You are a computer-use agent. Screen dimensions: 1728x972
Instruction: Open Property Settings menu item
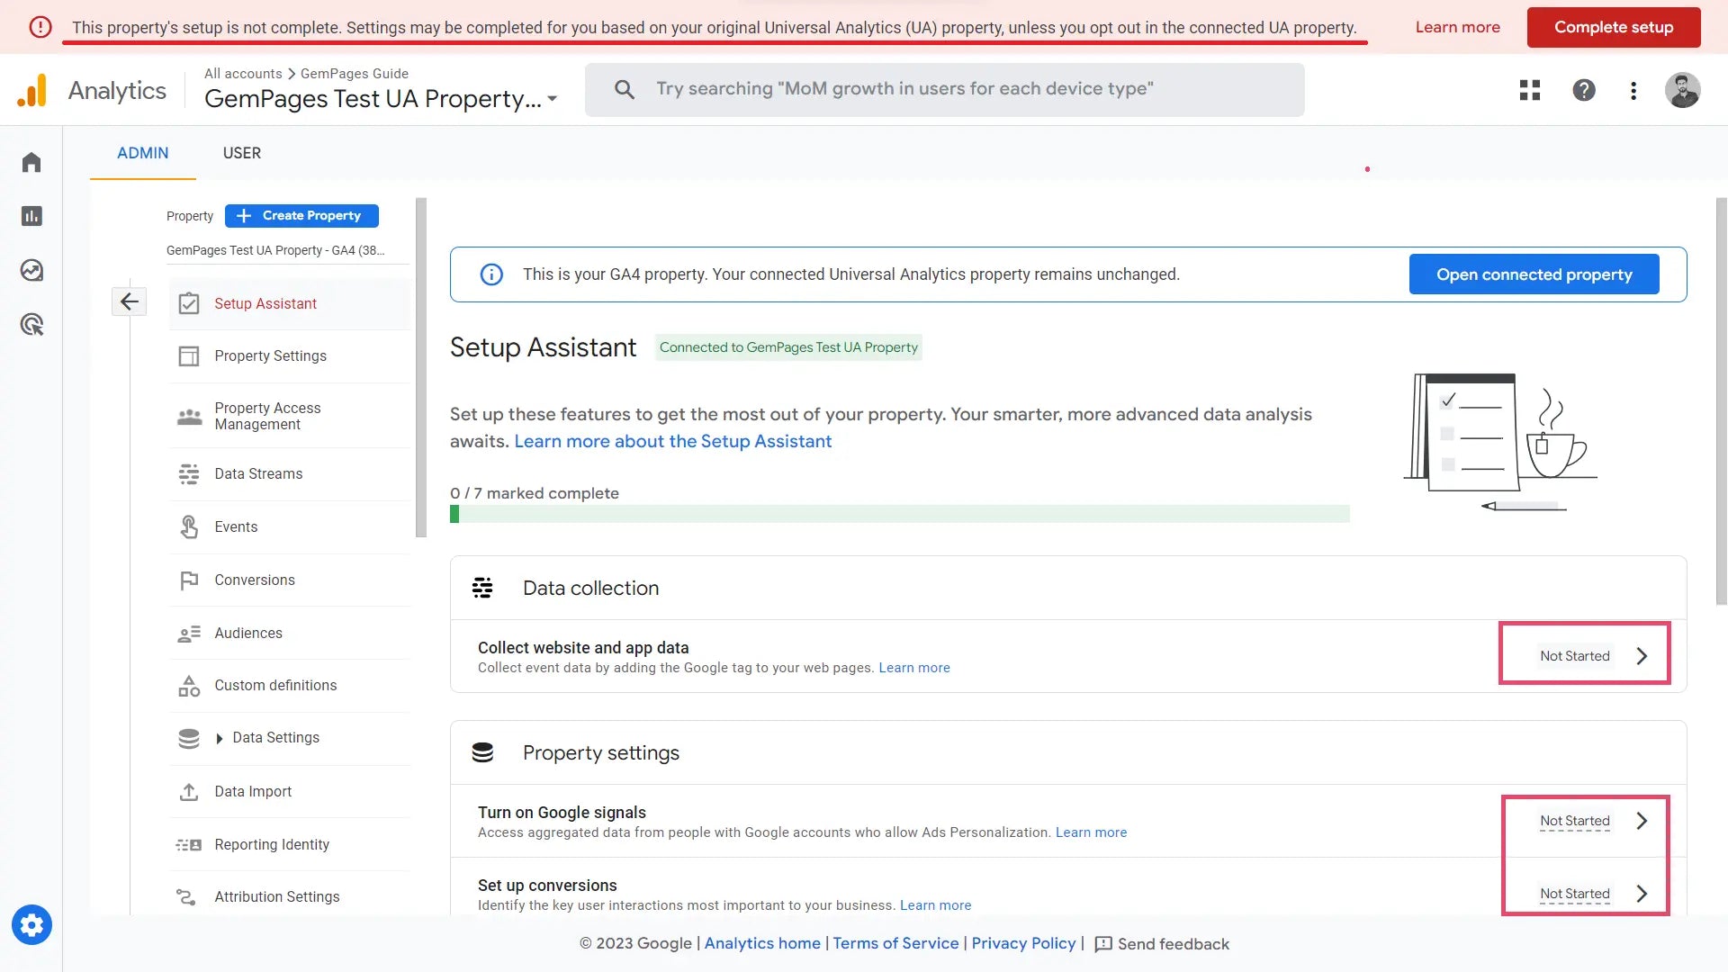tap(289, 356)
